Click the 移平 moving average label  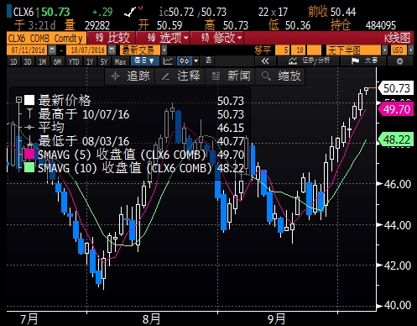pos(263,50)
